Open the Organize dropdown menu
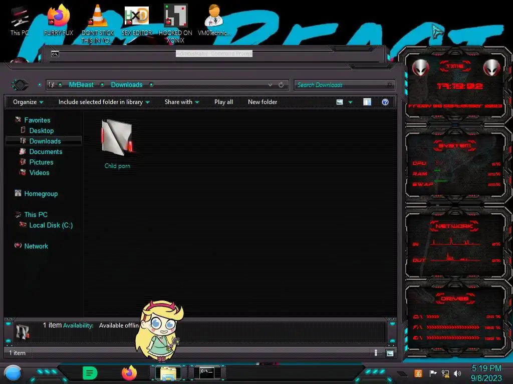The image size is (513, 384). (28, 102)
